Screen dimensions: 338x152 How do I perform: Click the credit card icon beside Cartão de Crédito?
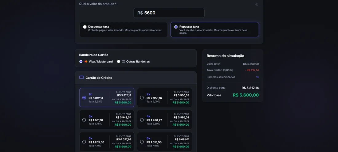81,78
